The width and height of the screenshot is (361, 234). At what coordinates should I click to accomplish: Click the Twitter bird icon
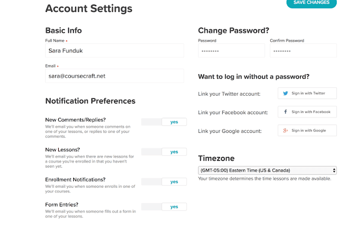tap(285, 93)
